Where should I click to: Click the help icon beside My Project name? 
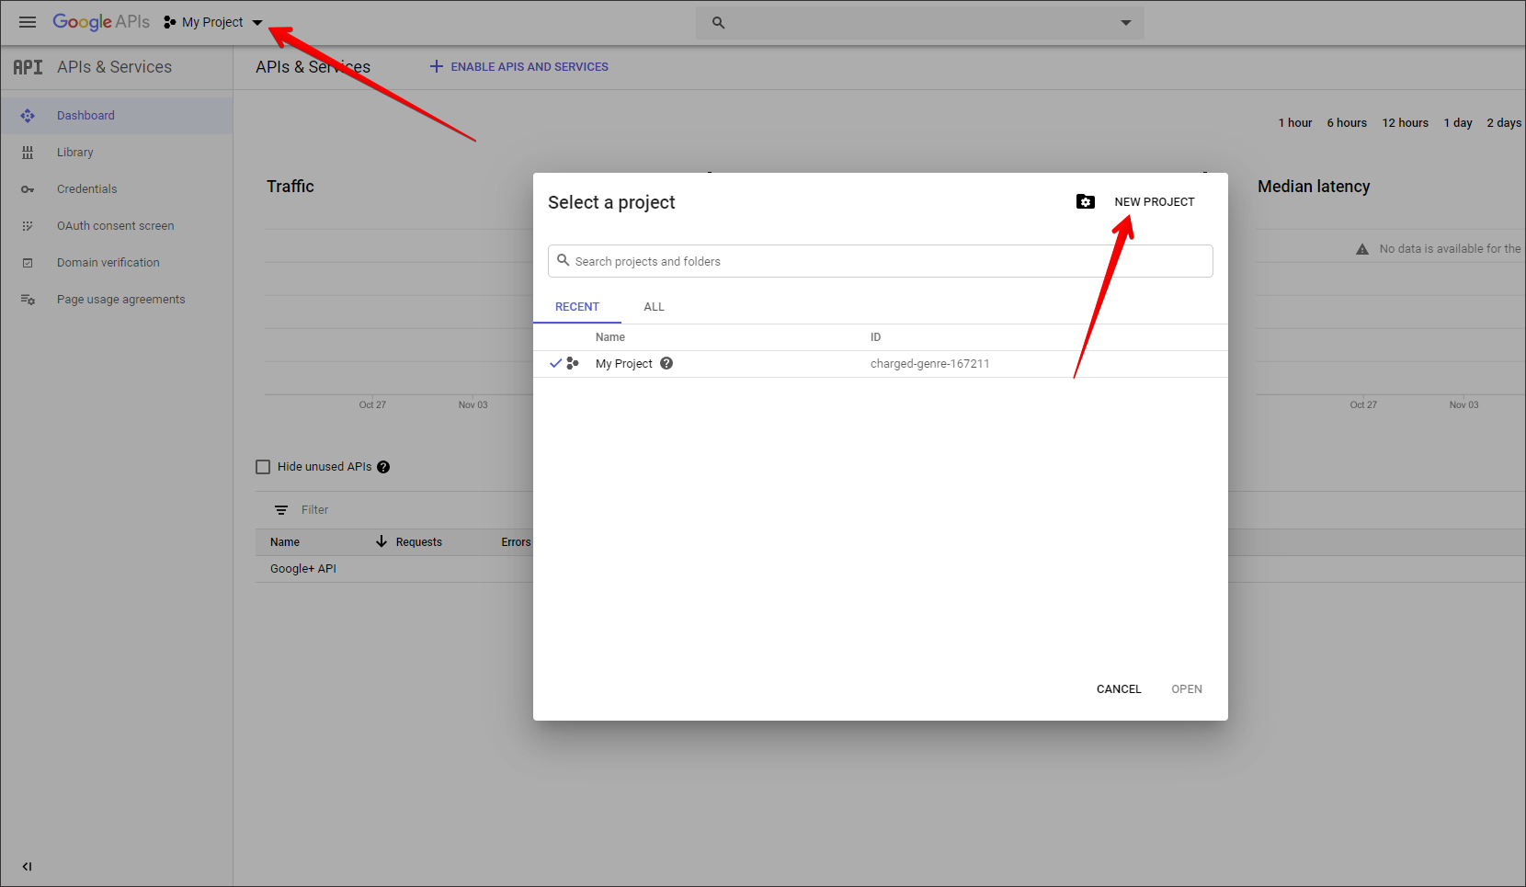[666, 363]
